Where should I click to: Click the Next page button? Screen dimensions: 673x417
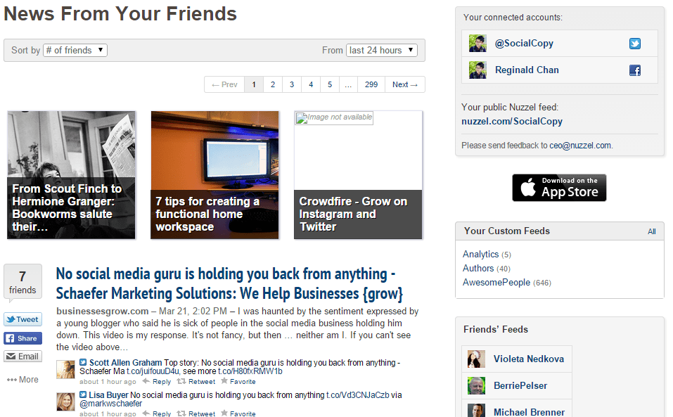405,84
